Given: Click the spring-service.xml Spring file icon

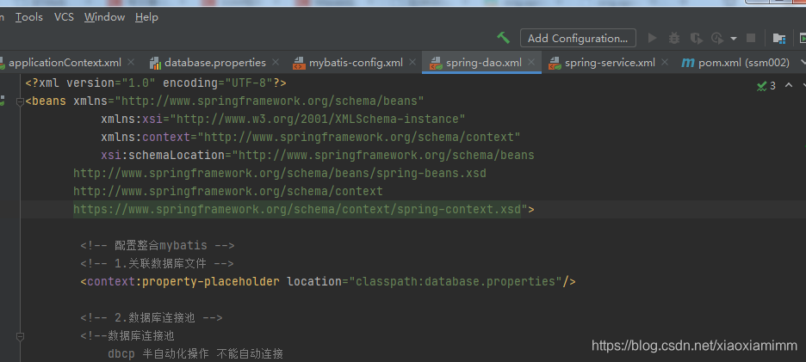Looking at the screenshot, I should [x=555, y=63].
